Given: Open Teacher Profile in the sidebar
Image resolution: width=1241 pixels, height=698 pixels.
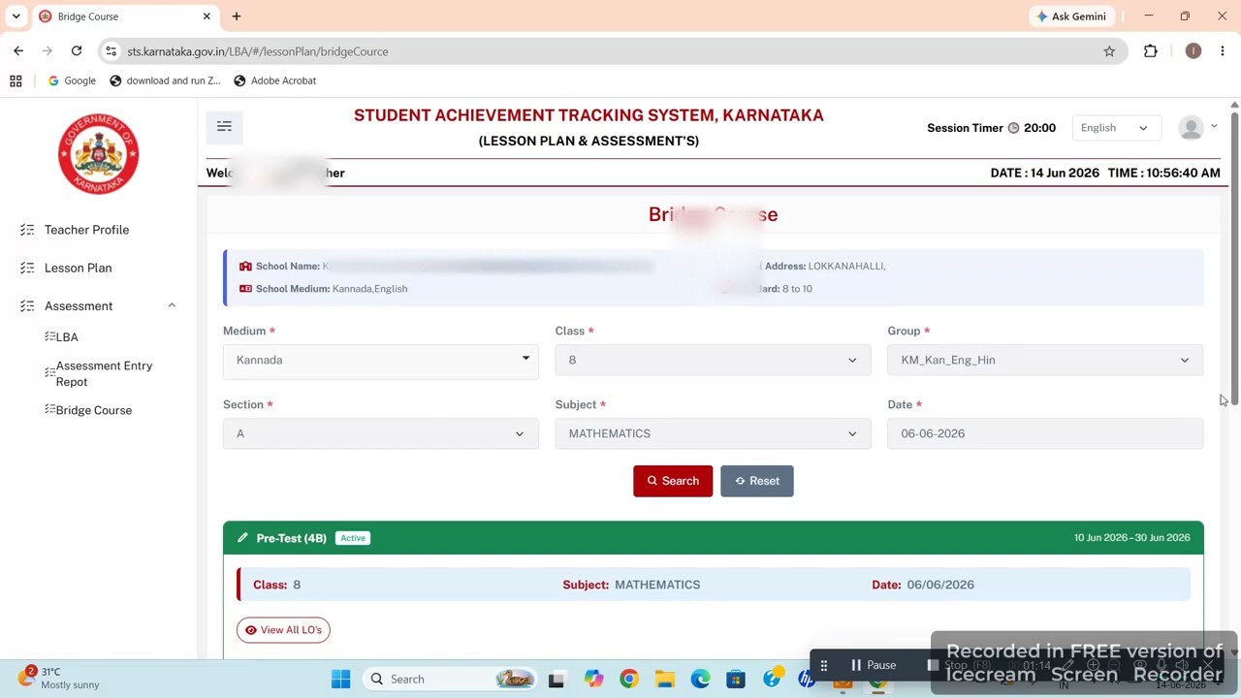Looking at the screenshot, I should [86, 230].
